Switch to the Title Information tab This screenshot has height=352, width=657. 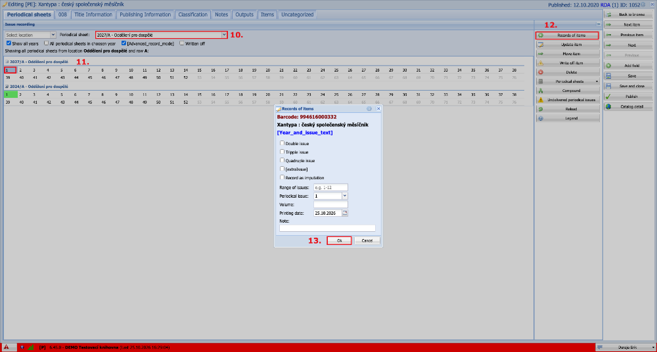(93, 14)
